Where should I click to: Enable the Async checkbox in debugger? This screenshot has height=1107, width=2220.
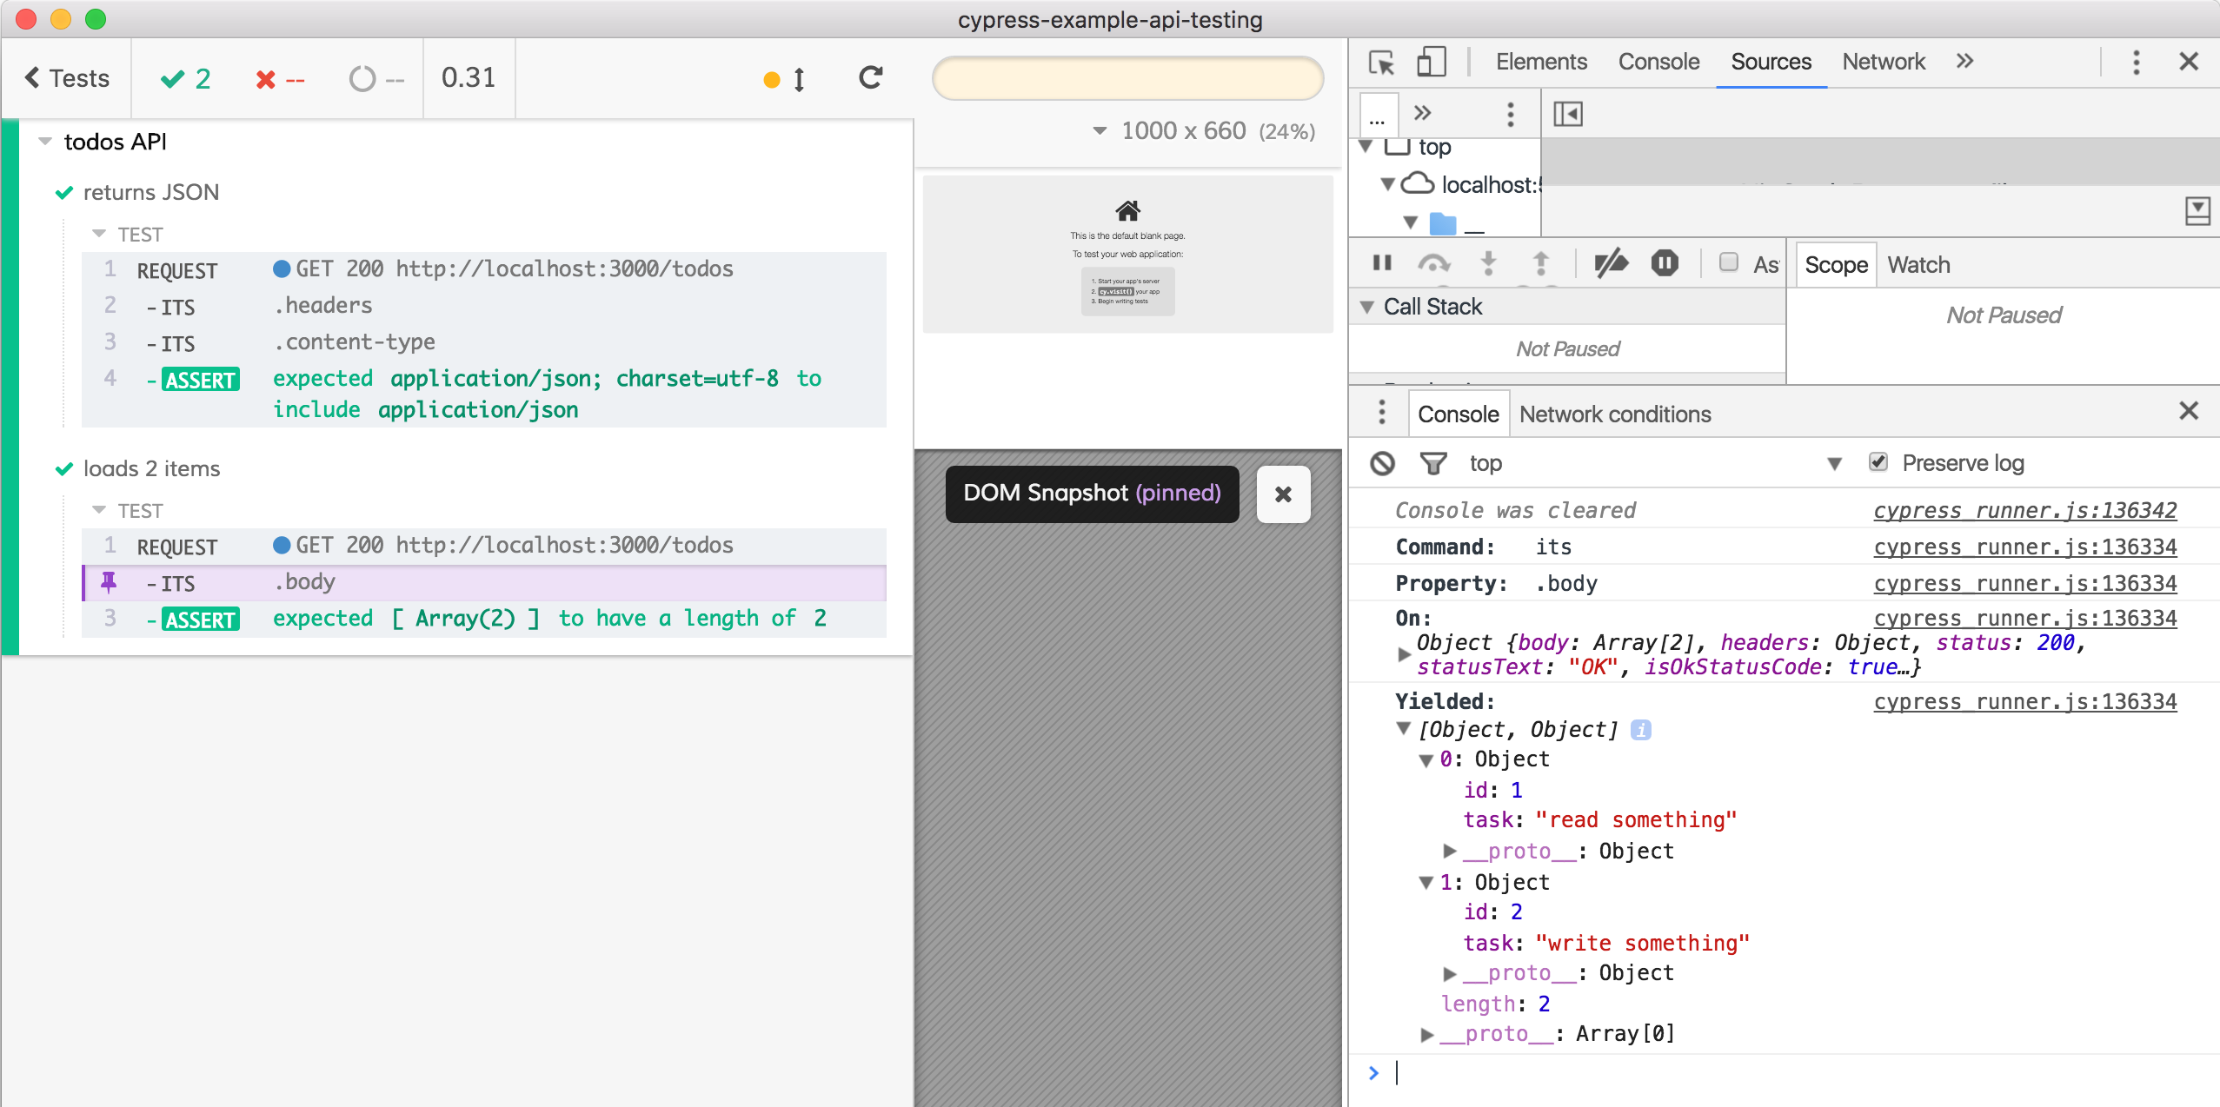coord(1729,262)
